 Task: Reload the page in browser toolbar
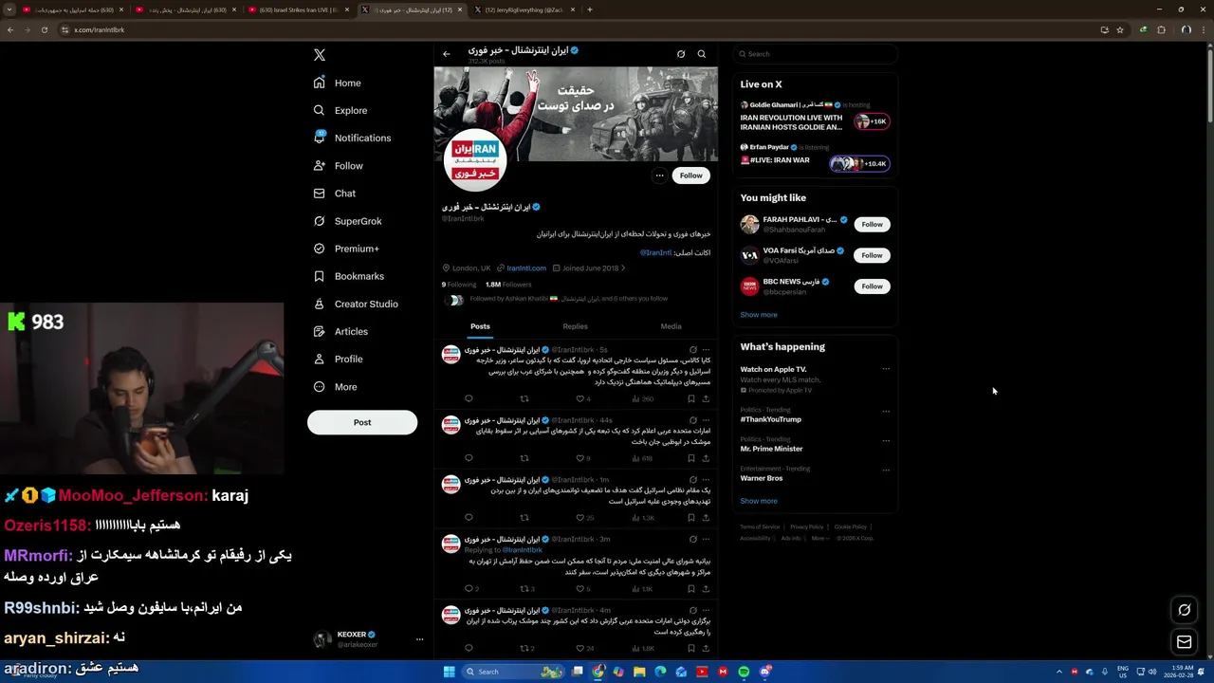click(44, 29)
